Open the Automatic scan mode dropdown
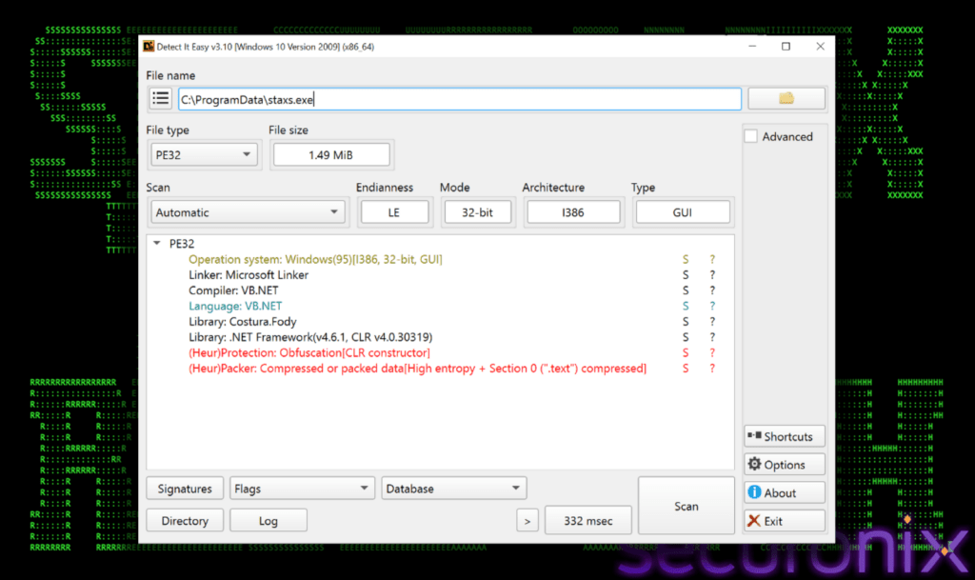975x580 pixels. click(x=249, y=212)
